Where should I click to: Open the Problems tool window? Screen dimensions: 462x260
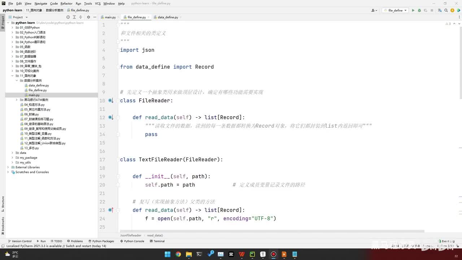(x=75, y=241)
